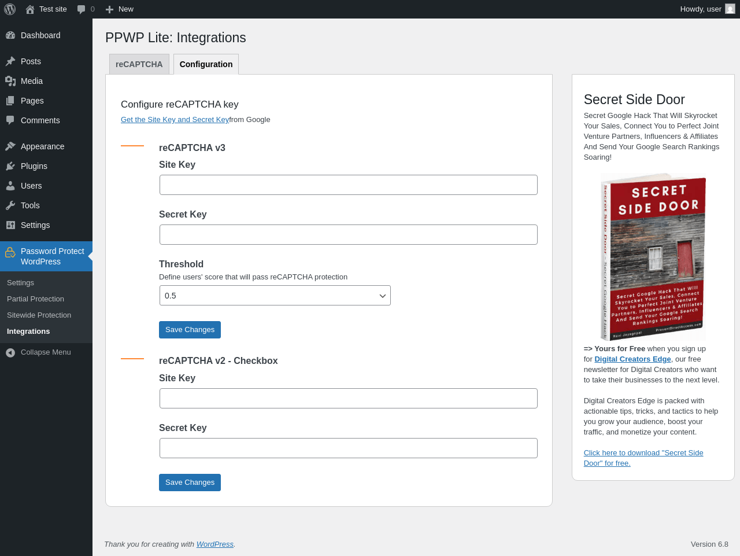Open the Get Site Key and Secret Key link
Viewport: 740px width, 556px height.
pyautogui.click(x=175, y=120)
